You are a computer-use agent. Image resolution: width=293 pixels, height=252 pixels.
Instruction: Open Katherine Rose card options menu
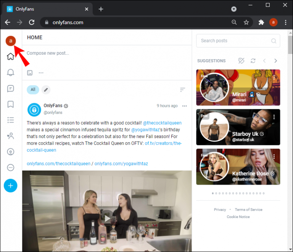274,156
